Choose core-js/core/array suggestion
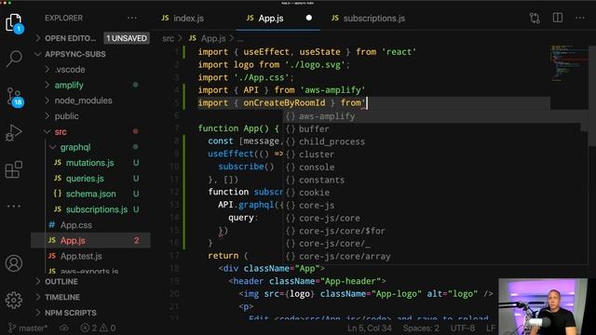 435,257
